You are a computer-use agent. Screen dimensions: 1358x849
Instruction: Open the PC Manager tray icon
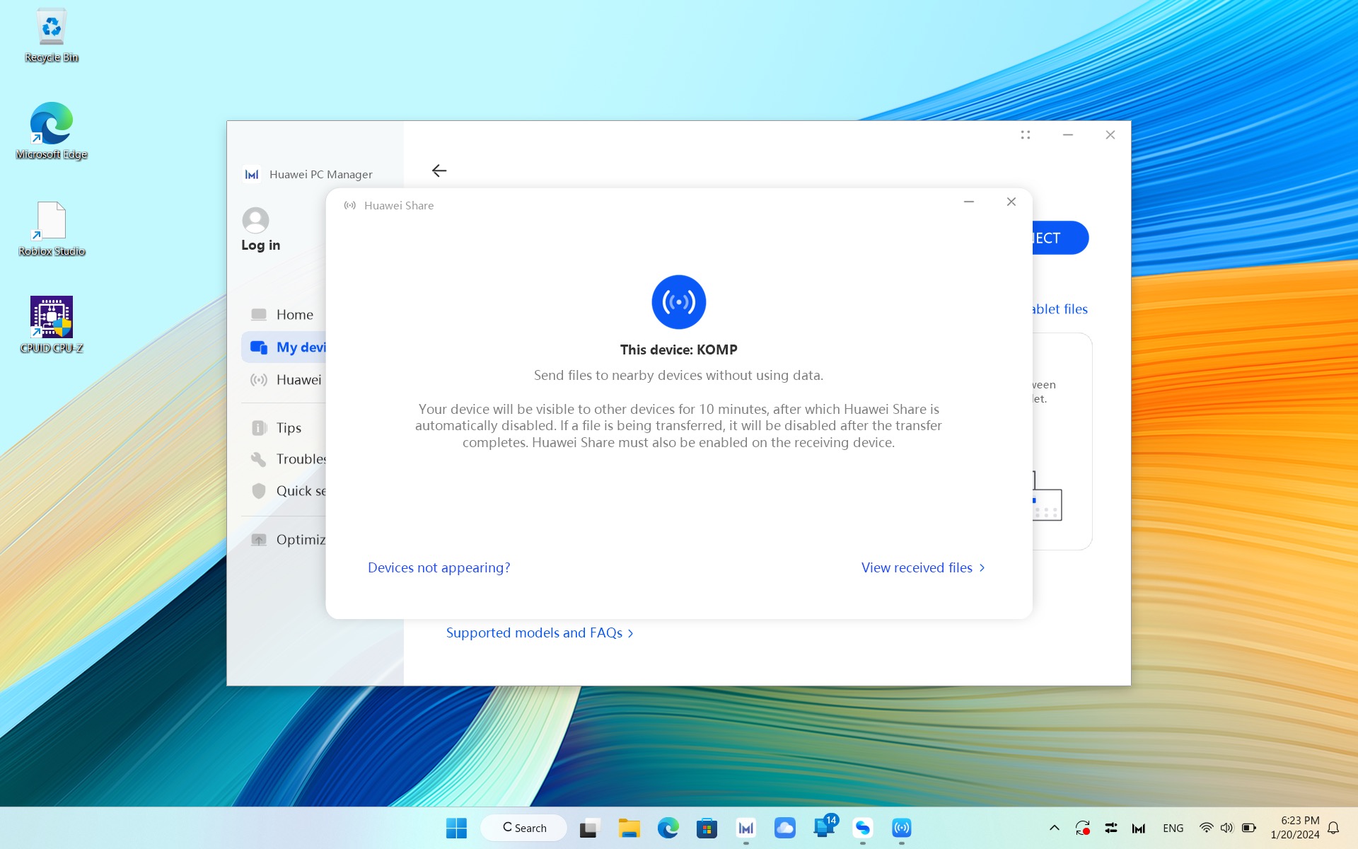pyautogui.click(x=1138, y=828)
